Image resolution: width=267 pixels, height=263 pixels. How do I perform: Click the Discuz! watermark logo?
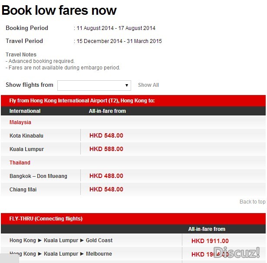[237, 252]
